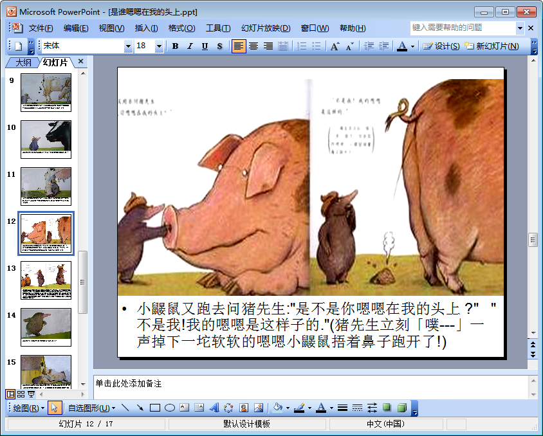The image size is (543, 436).
Task: Insert clip art
Action: point(243,408)
